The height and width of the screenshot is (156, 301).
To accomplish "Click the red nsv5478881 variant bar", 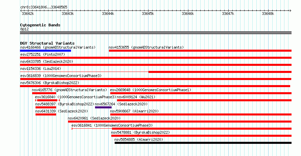I will [201, 136].
